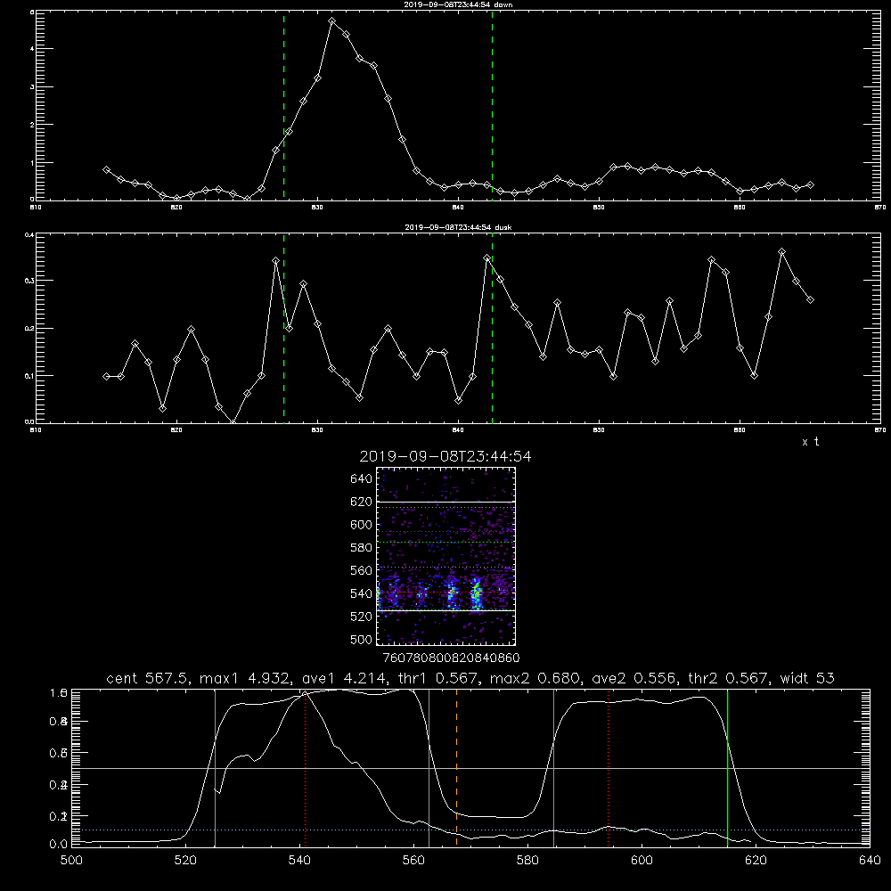The image size is (891, 891).
Task: Click the '600' label on bottom plot x-axis
Action: 642,861
